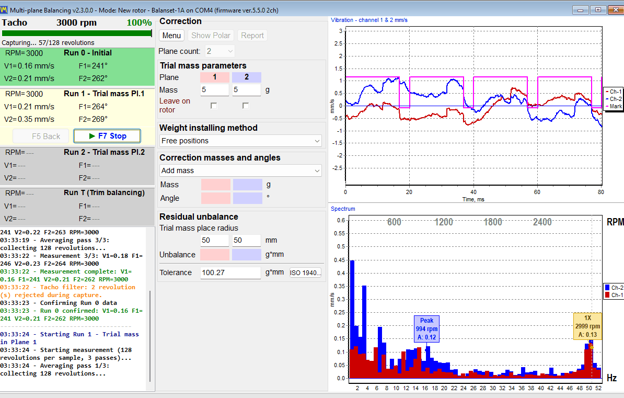This screenshot has width=624, height=398.
Task: Edit the Tolerance value field 100.27
Action: (x=230, y=272)
